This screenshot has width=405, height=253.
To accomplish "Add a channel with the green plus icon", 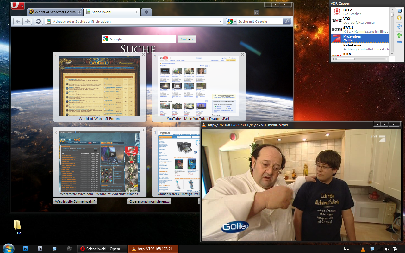I will (x=399, y=35).
